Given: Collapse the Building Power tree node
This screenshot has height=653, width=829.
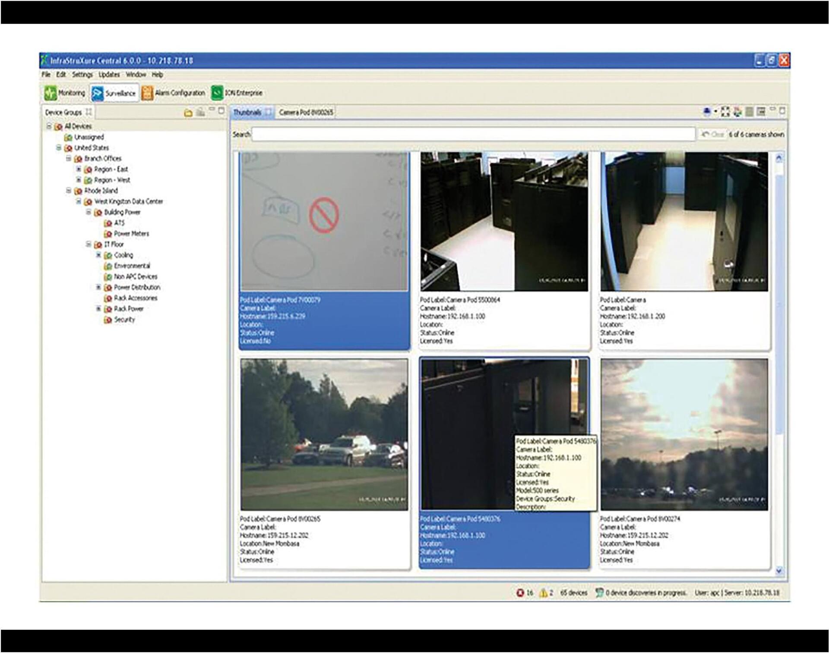Looking at the screenshot, I should [x=89, y=212].
